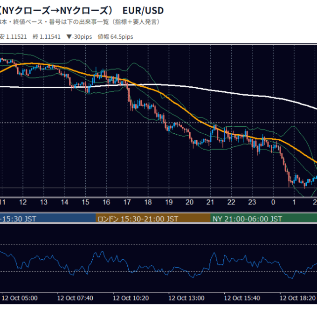Select the NY 21:00-06:00 JST session bar
The width and height of the screenshot is (317, 317).
click(264, 218)
